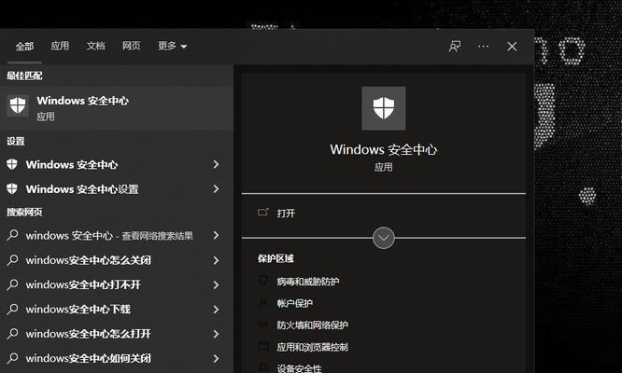The width and height of the screenshot is (622, 373).
Task: Expand arrow for windows安全中心打不开
Action: [216, 284]
